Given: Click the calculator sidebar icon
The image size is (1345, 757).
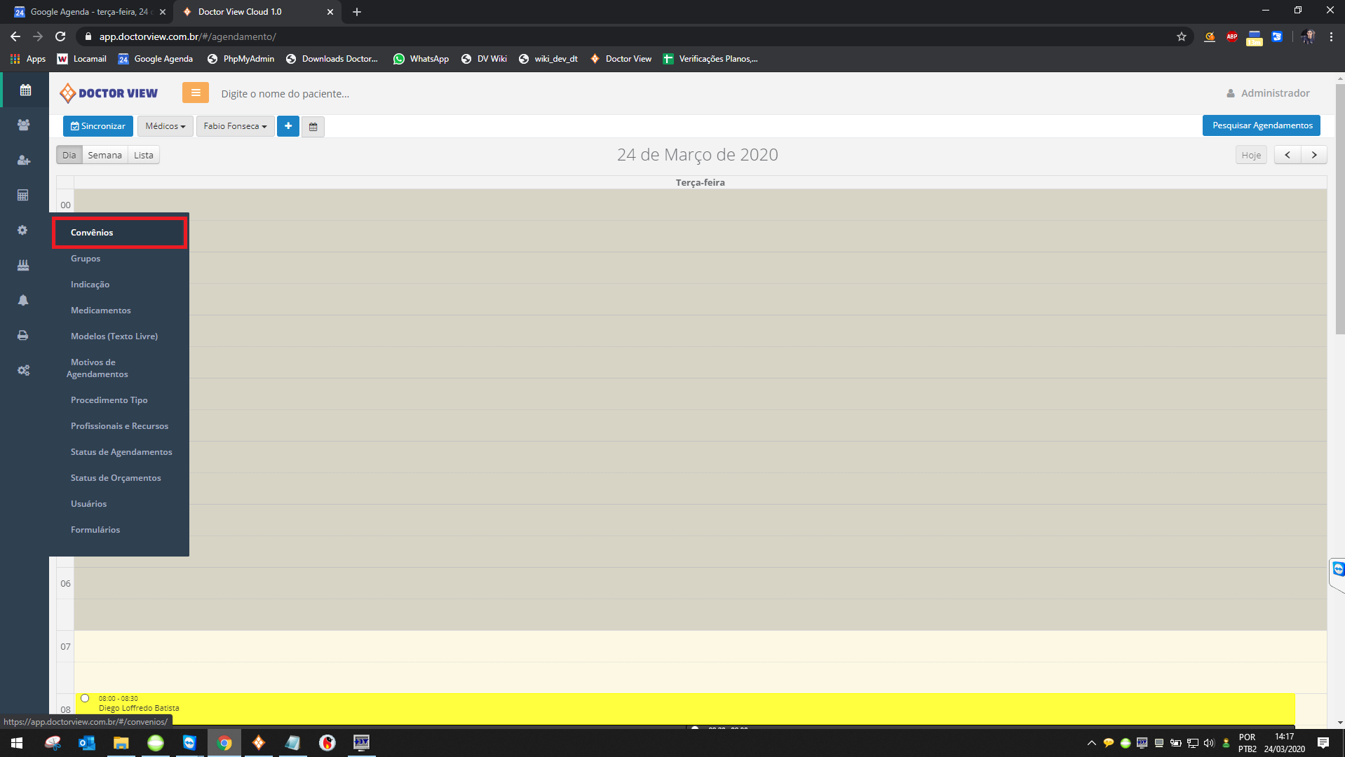Looking at the screenshot, I should pyautogui.click(x=23, y=195).
